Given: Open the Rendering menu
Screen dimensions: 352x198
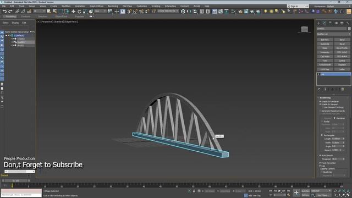Looking at the screenshot, I should click(x=113, y=6).
